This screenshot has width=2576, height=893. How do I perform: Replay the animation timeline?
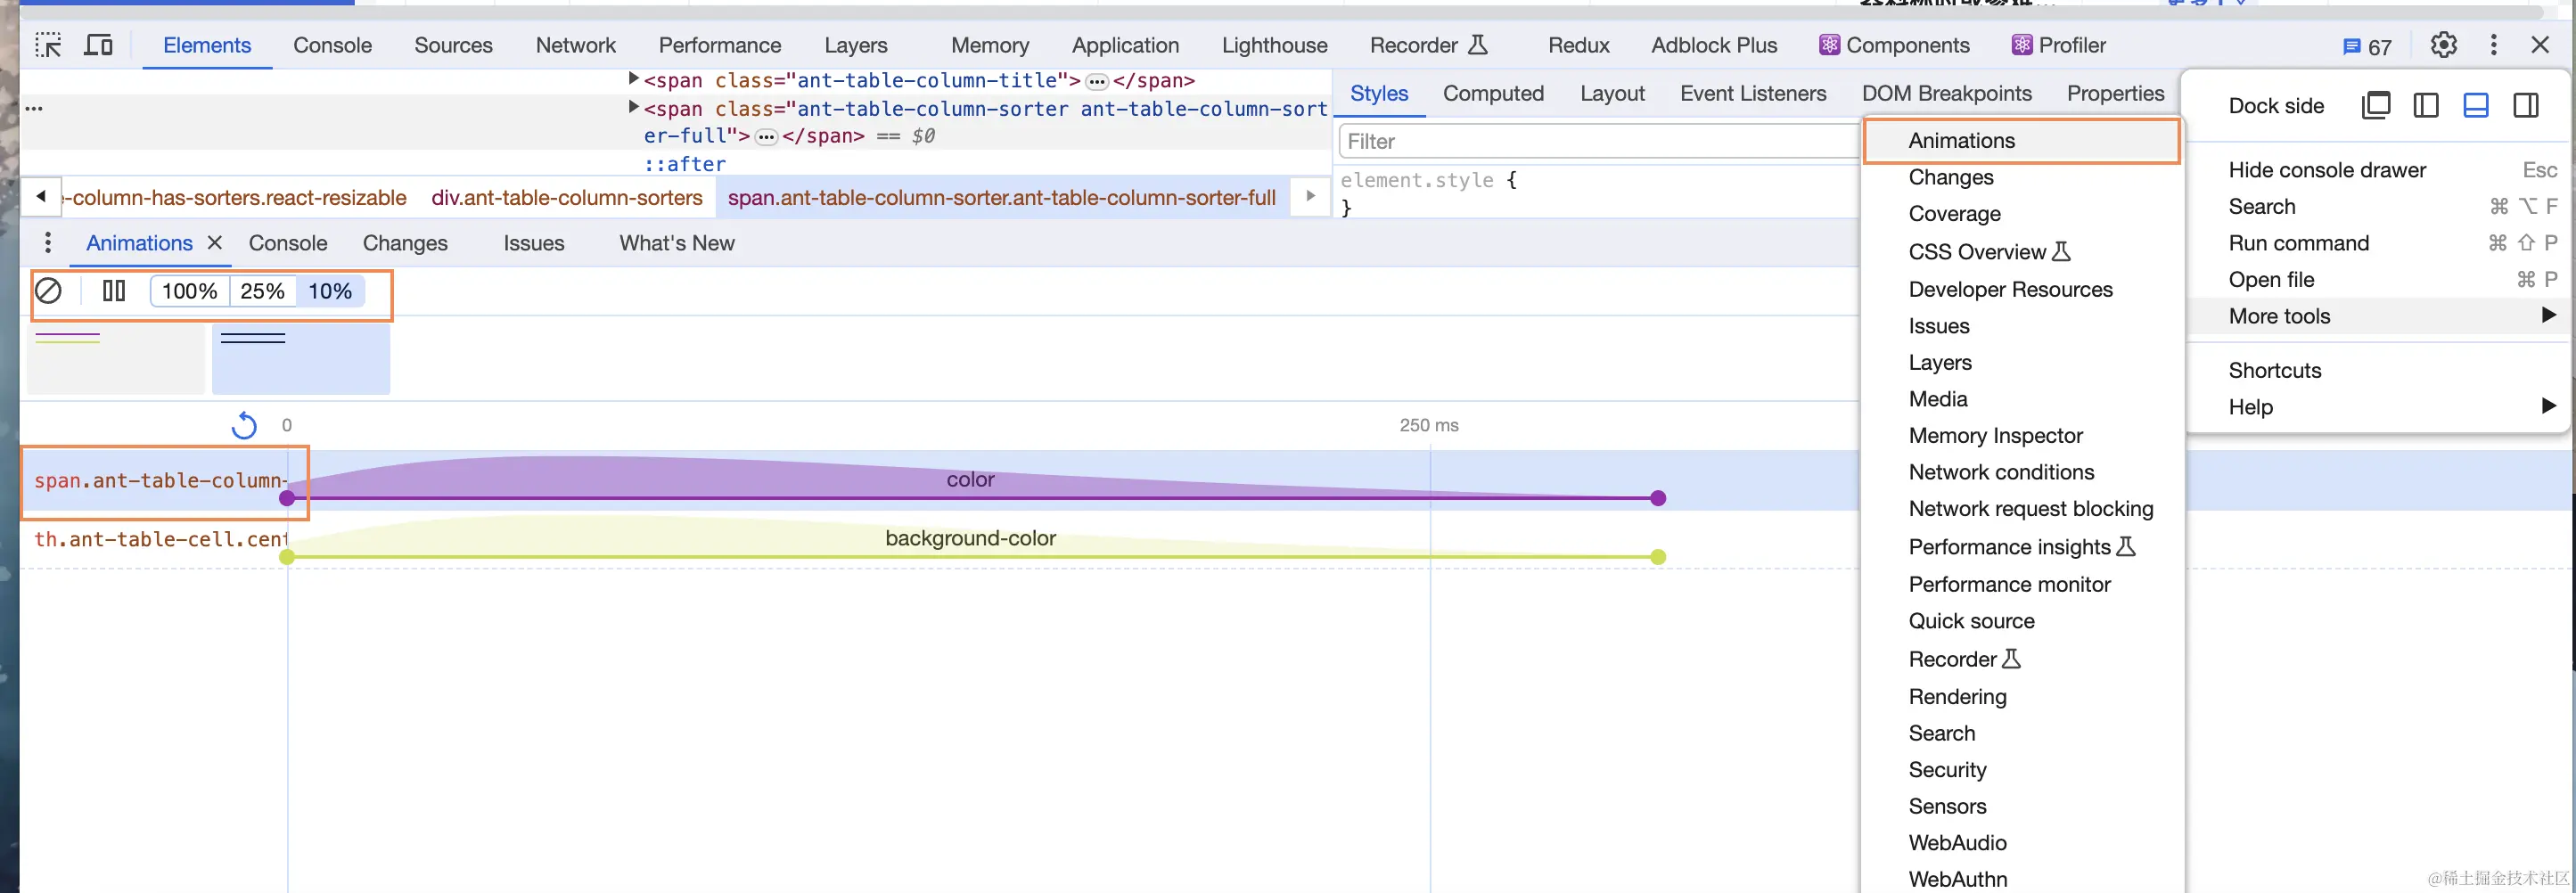pos(244,426)
